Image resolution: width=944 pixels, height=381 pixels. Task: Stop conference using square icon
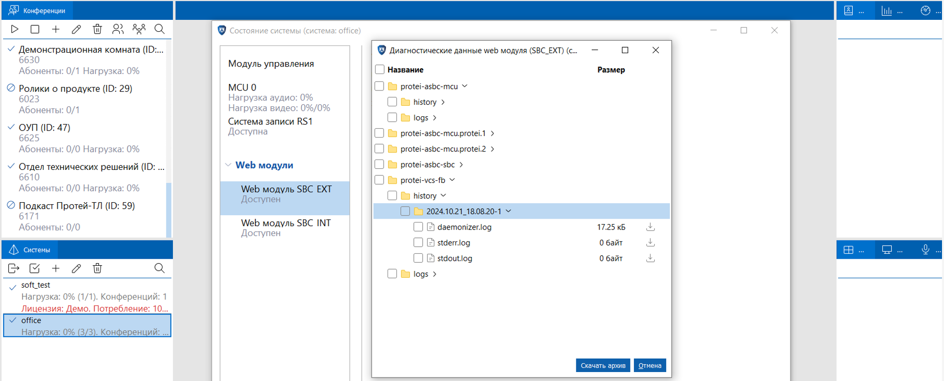pos(35,29)
